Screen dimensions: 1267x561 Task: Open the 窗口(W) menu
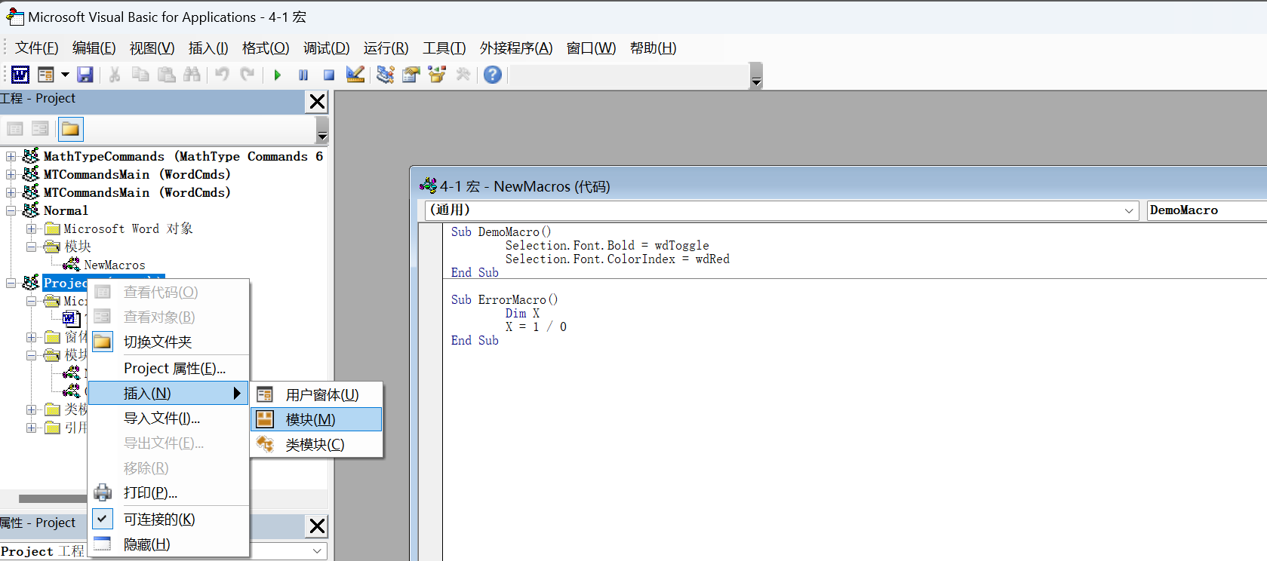pyautogui.click(x=592, y=48)
